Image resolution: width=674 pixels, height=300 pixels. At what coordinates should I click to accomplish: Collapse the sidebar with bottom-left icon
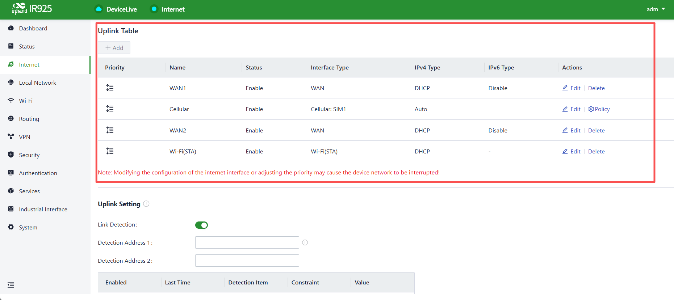[11, 285]
